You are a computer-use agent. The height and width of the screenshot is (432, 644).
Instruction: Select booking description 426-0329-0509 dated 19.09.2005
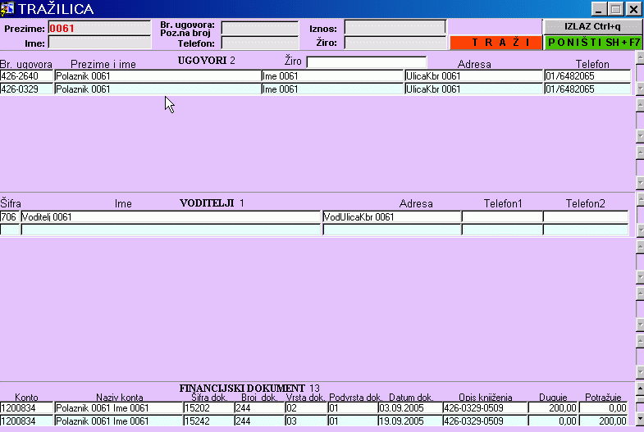(483, 421)
